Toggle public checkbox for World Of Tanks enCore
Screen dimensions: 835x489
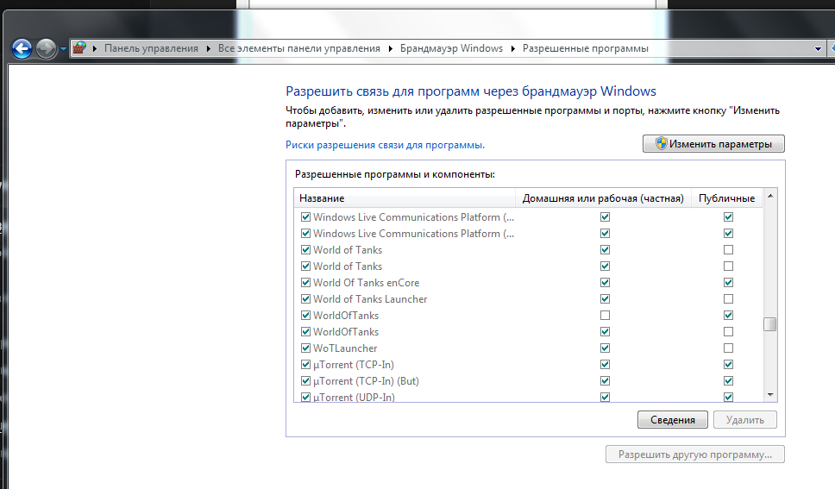729,282
